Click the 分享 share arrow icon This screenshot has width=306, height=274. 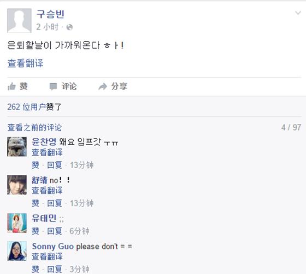click(x=103, y=87)
